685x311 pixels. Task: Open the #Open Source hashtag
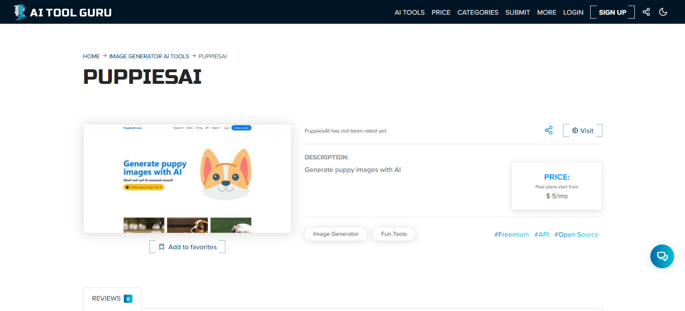pos(576,235)
